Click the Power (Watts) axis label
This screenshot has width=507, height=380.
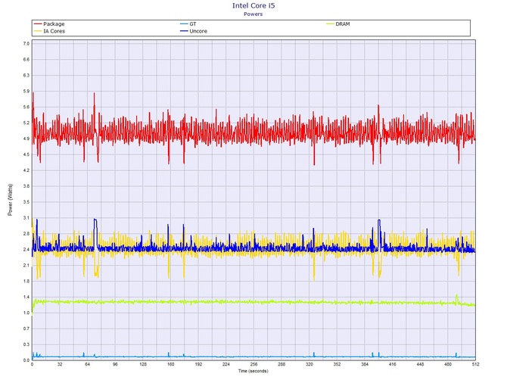coord(10,200)
